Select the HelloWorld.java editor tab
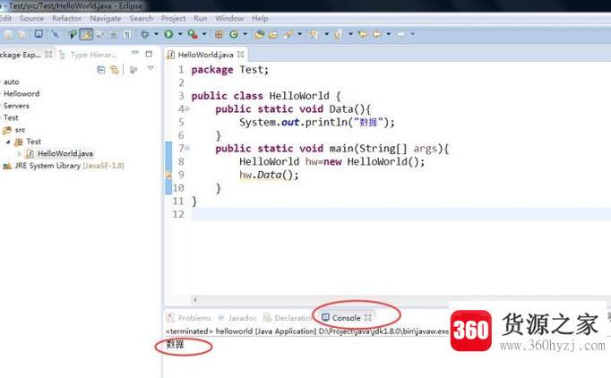Image resolution: width=611 pixels, height=378 pixels. [x=205, y=55]
